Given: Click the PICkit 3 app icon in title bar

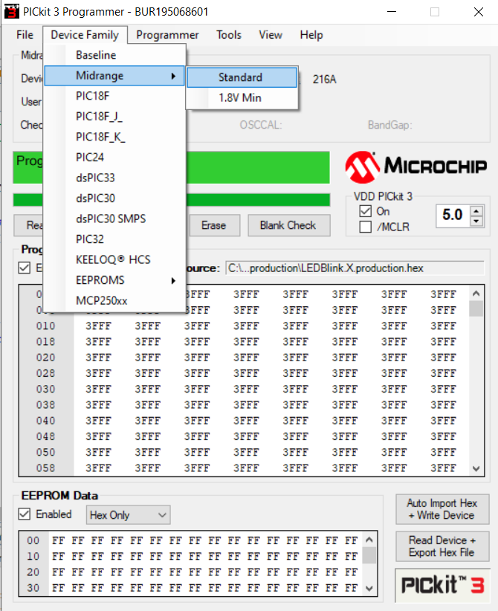Looking at the screenshot, I should coord(12,12).
